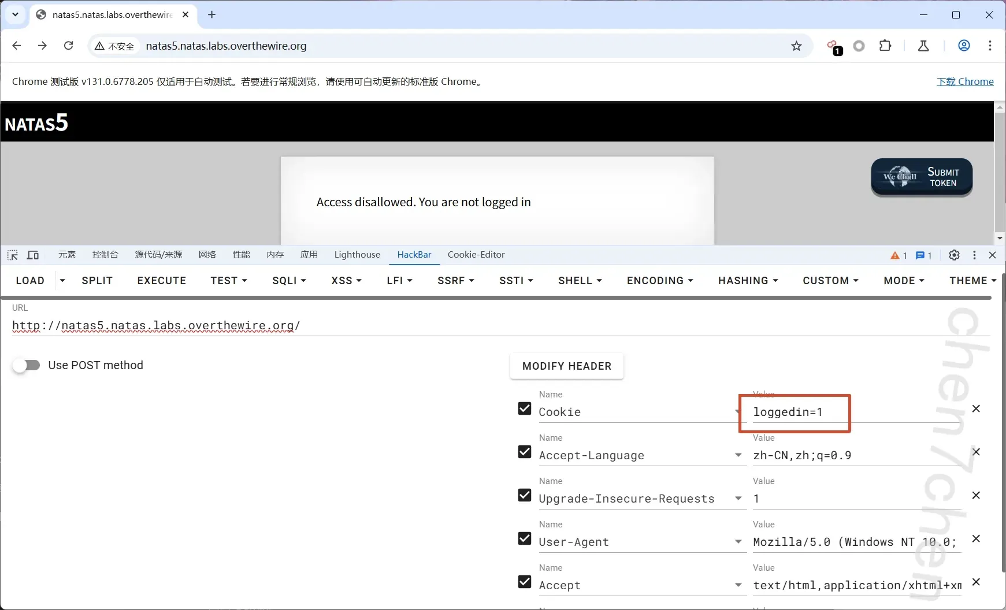1006x610 pixels.
Task: Remove the Cookie header row
Action: point(975,409)
